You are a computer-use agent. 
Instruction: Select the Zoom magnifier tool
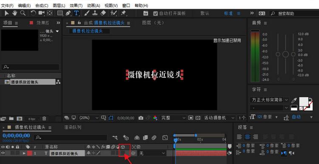click(x=23, y=13)
